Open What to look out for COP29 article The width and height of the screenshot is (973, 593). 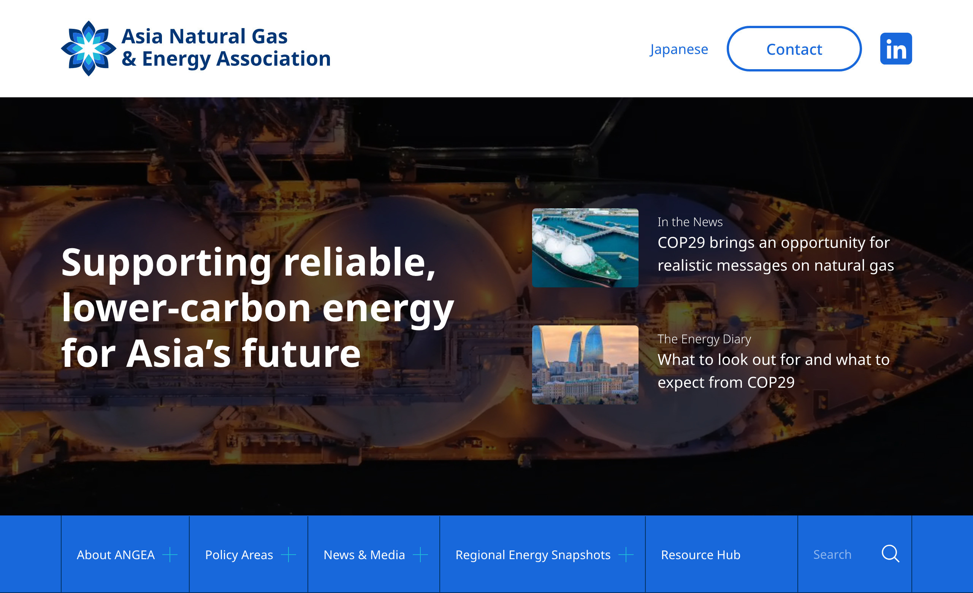click(x=773, y=371)
